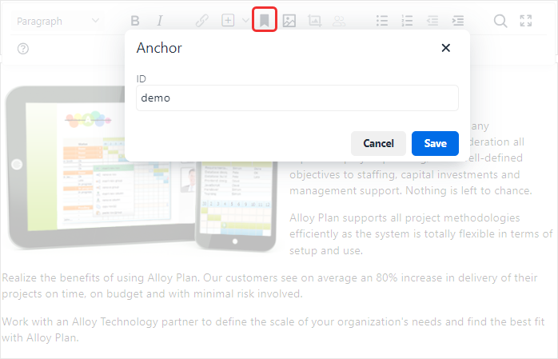This screenshot has width=558, height=359.
Task: Insert a numbered list
Action: tap(408, 21)
